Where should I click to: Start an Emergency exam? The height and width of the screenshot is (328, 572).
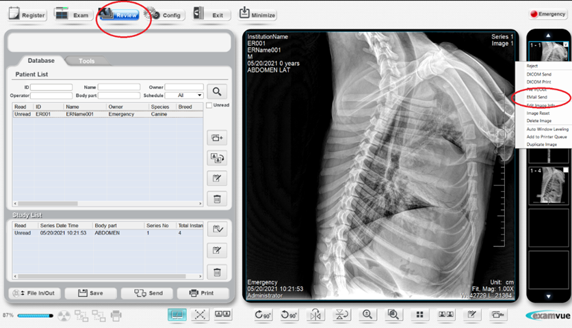547,14
